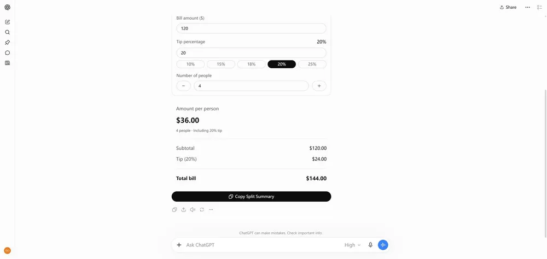547x259 pixels.
Task: Open the three-dot menu beside Share
Action: [x=527, y=7]
